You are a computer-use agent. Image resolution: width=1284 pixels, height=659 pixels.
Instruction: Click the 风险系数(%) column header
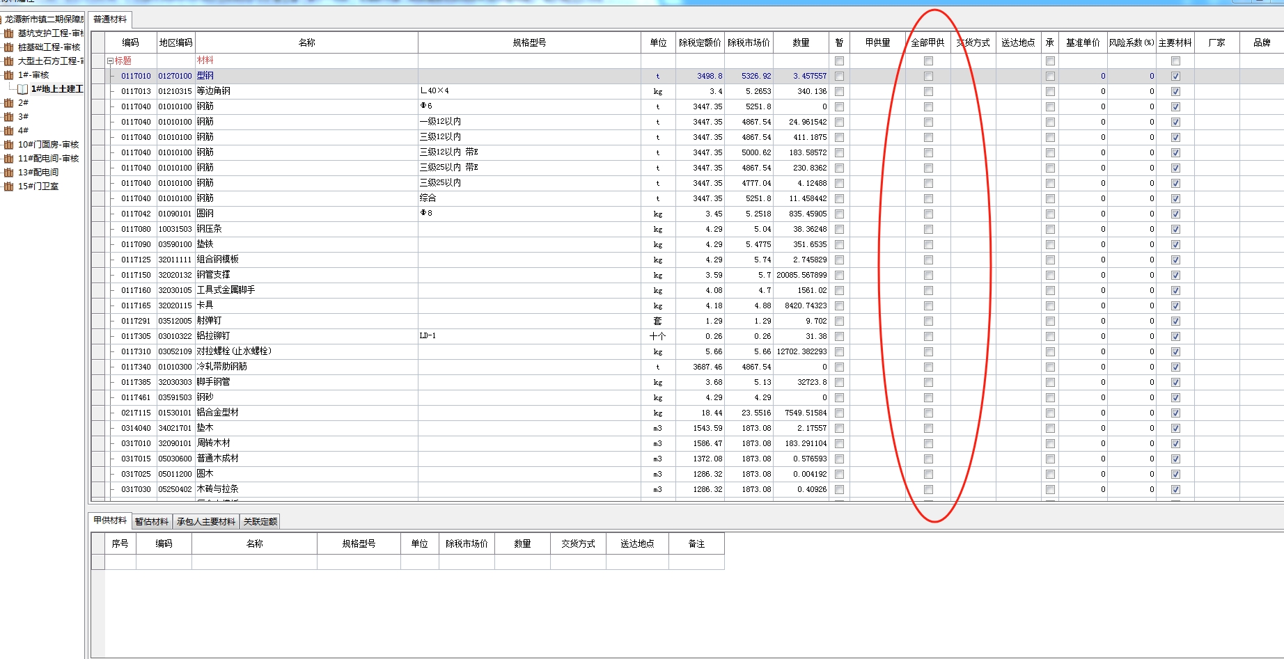(1132, 42)
